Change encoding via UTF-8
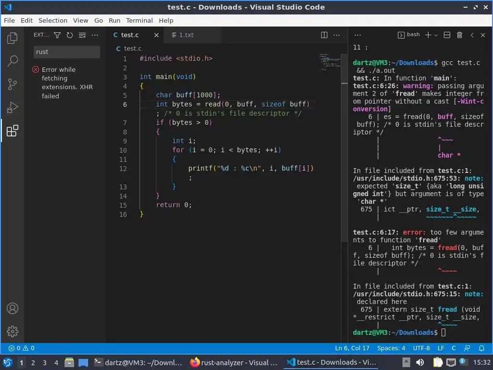 pos(421,348)
